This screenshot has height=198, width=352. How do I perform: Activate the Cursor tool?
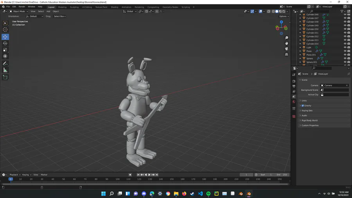5,30
